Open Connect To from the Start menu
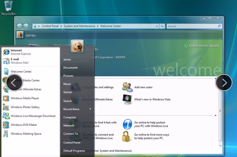Viewport: 237px width, 157px height. click(x=71, y=134)
